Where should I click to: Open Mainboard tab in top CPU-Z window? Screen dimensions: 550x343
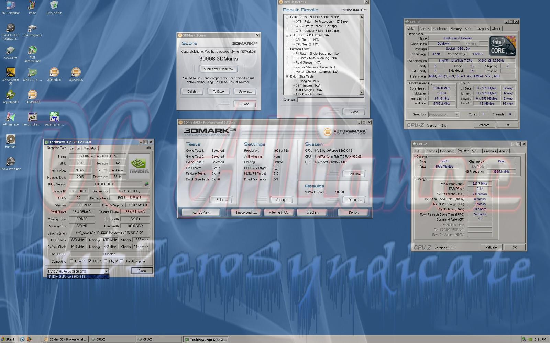click(440, 29)
